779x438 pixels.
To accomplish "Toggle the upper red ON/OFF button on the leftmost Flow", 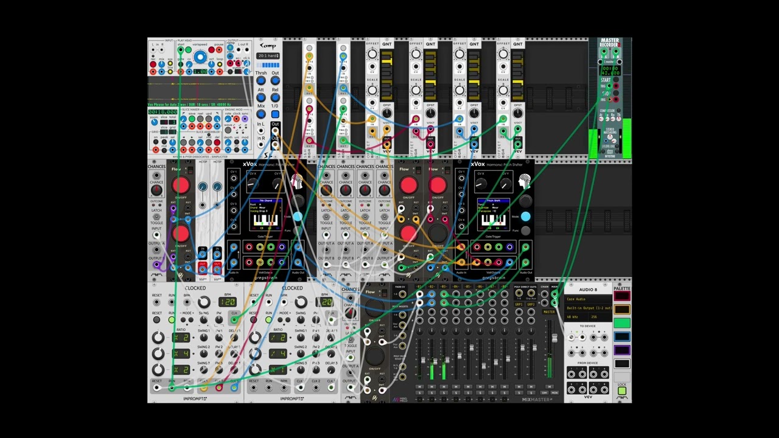I will pos(181,185).
